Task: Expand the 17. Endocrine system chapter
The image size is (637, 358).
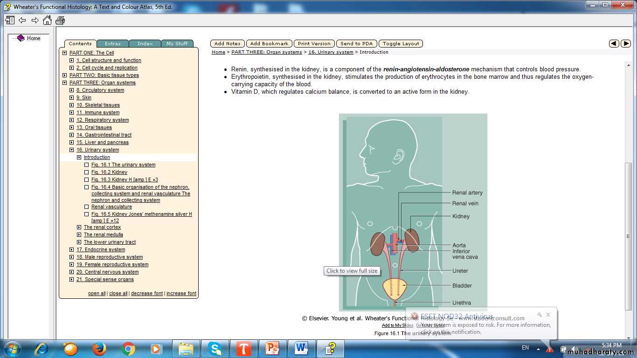Action: click(x=72, y=249)
